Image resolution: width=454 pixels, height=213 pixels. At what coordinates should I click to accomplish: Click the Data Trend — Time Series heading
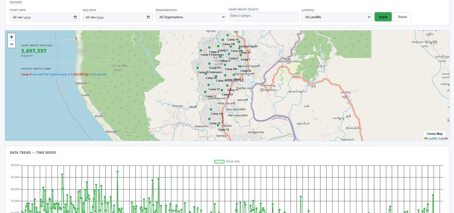point(33,153)
